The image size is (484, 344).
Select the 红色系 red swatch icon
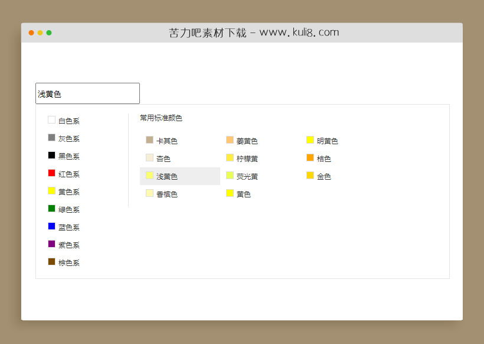pyautogui.click(x=52, y=173)
